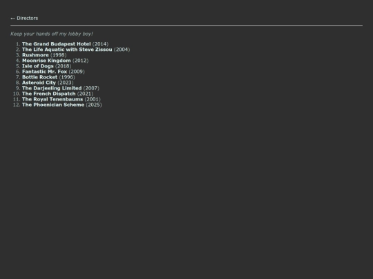Go back to the Directors page
This screenshot has height=279, width=373.
coord(24,19)
